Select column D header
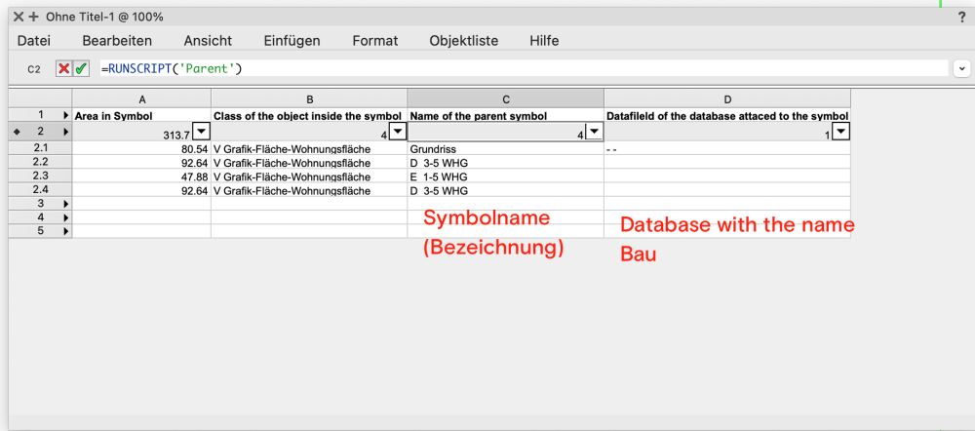 (726, 98)
